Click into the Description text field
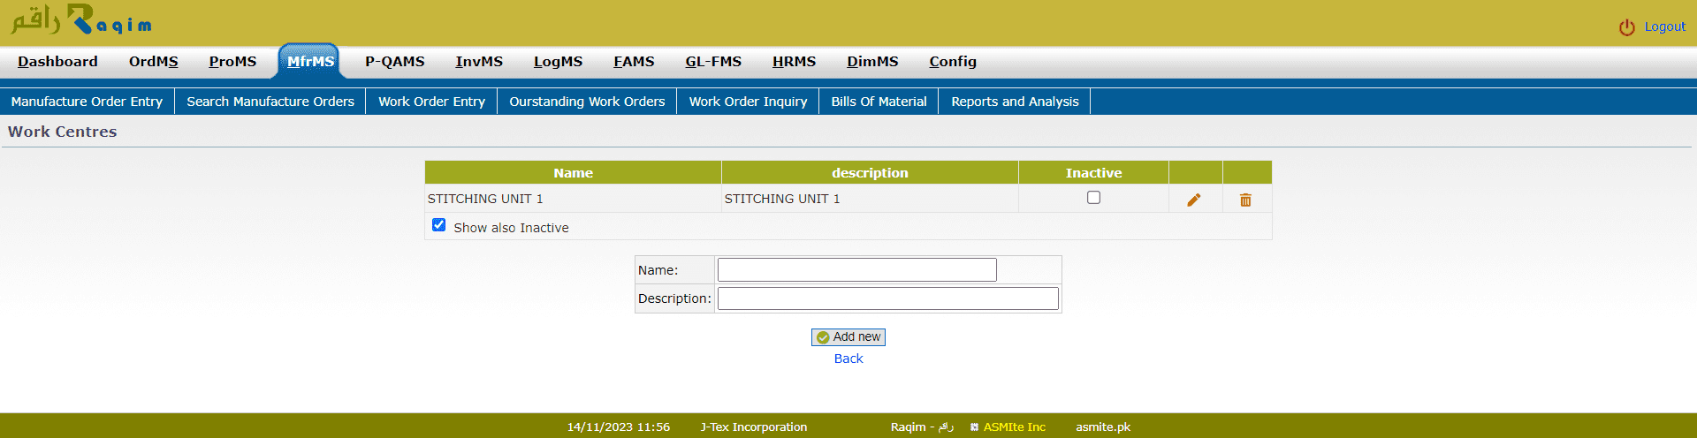The width and height of the screenshot is (1697, 438). coord(887,298)
